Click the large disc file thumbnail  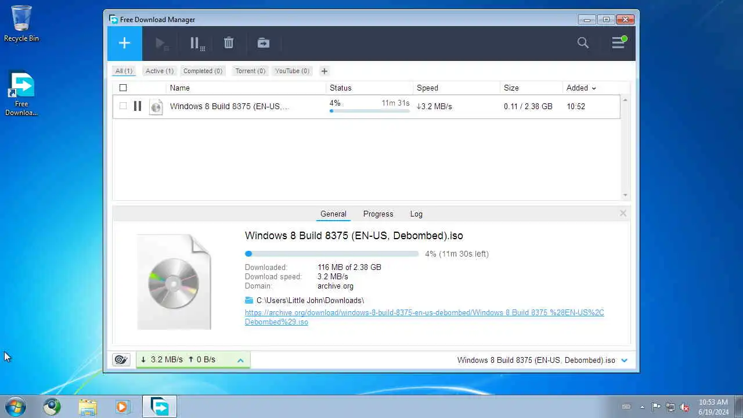point(174,282)
